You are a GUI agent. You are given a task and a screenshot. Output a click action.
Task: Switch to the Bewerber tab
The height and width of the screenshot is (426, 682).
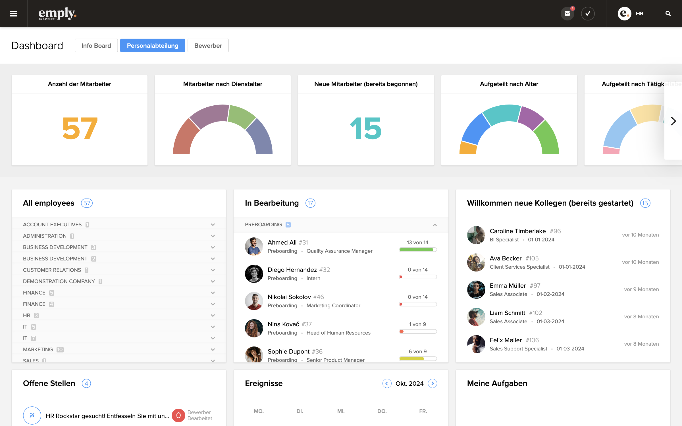pos(208,45)
